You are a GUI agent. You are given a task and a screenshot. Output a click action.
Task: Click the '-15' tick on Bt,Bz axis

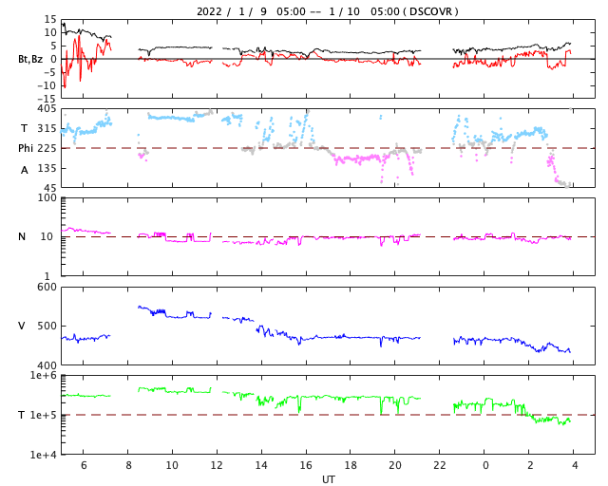point(47,100)
